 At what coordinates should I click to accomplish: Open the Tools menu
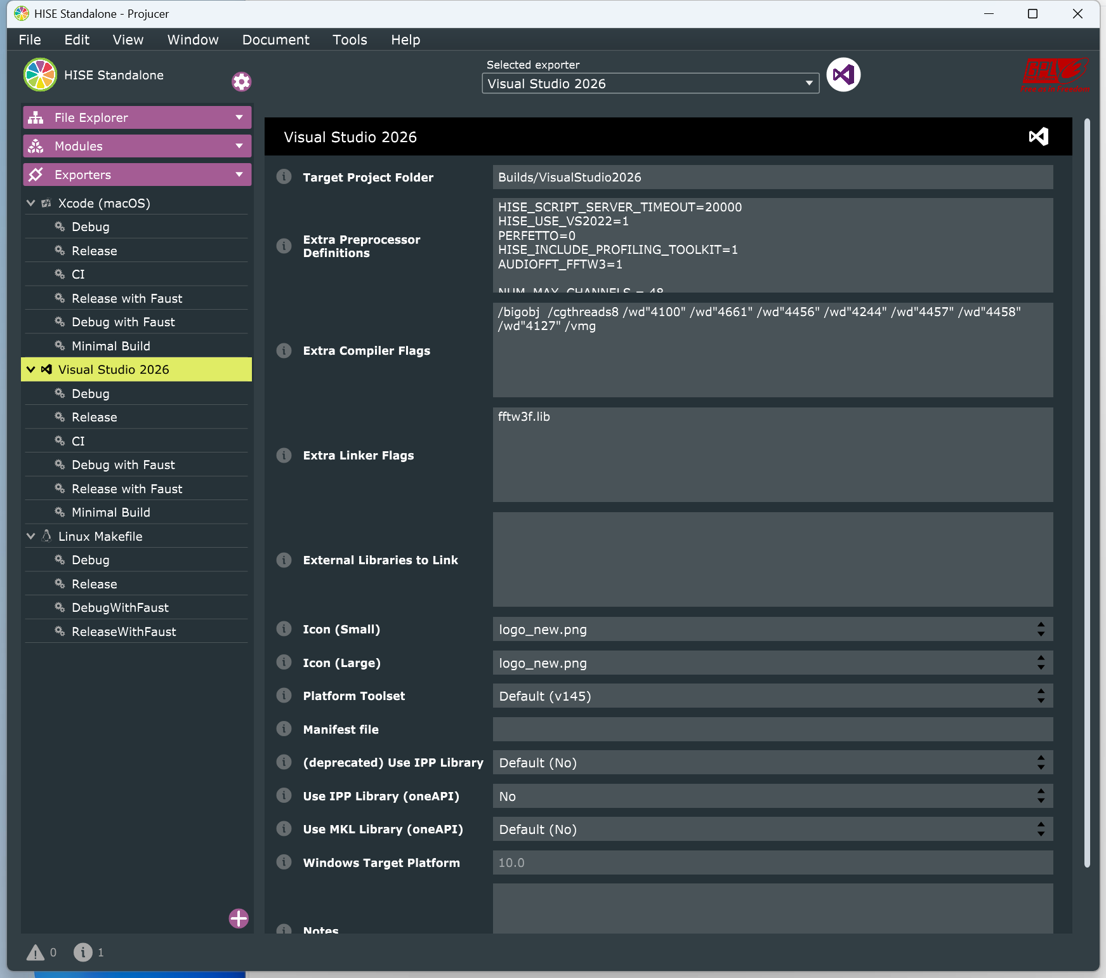pyautogui.click(x=350, y=40)
